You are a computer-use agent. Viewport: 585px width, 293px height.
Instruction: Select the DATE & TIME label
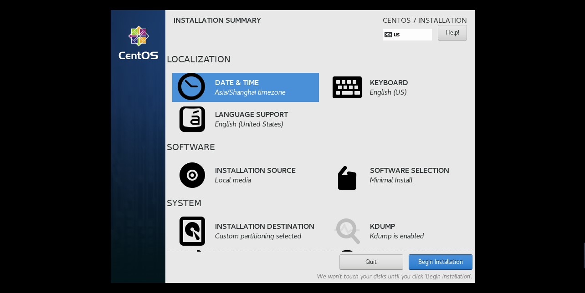point(237,83)
